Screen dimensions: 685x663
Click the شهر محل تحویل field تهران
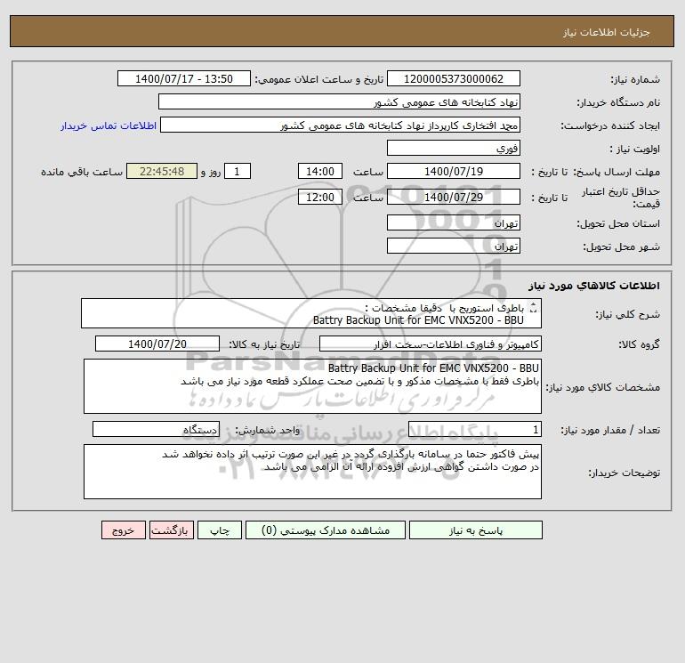(454, 246)
